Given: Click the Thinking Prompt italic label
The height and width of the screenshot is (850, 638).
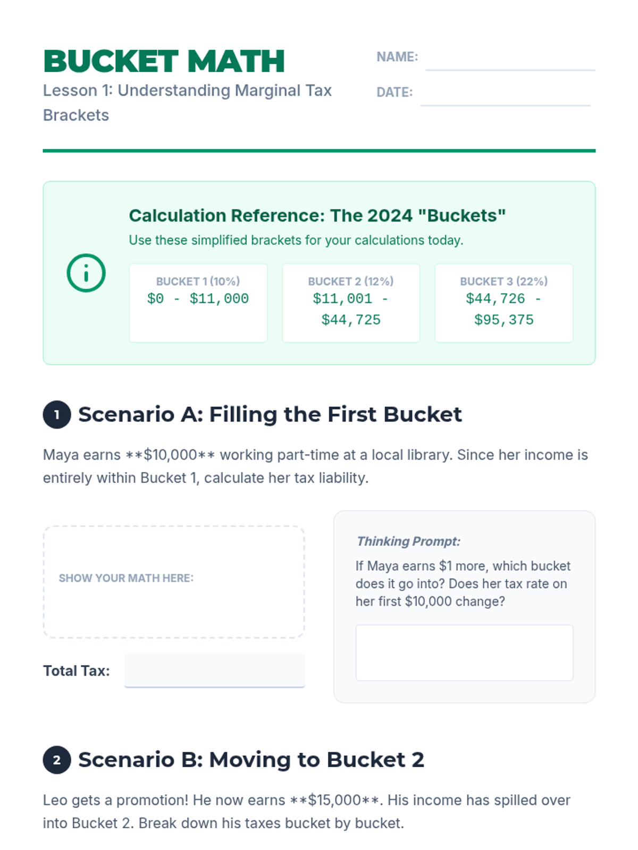Looking at the screenshot, I should (x=408, y=541).
